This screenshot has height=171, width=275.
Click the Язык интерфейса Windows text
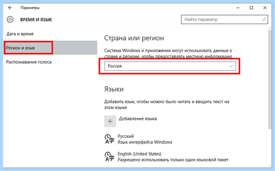pos(145,142)
